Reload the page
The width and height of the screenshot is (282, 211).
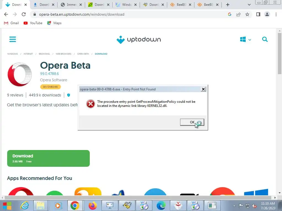(x=24, y=14)
